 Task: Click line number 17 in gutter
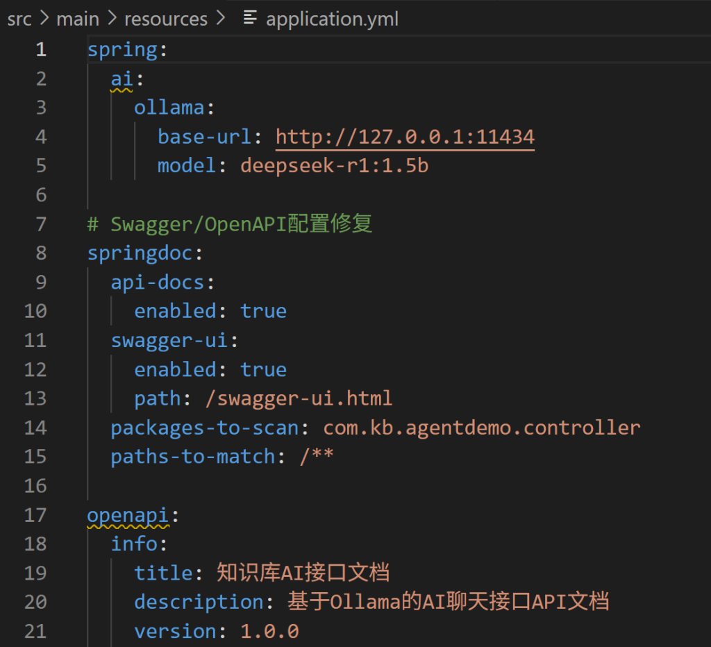[35, 516]
